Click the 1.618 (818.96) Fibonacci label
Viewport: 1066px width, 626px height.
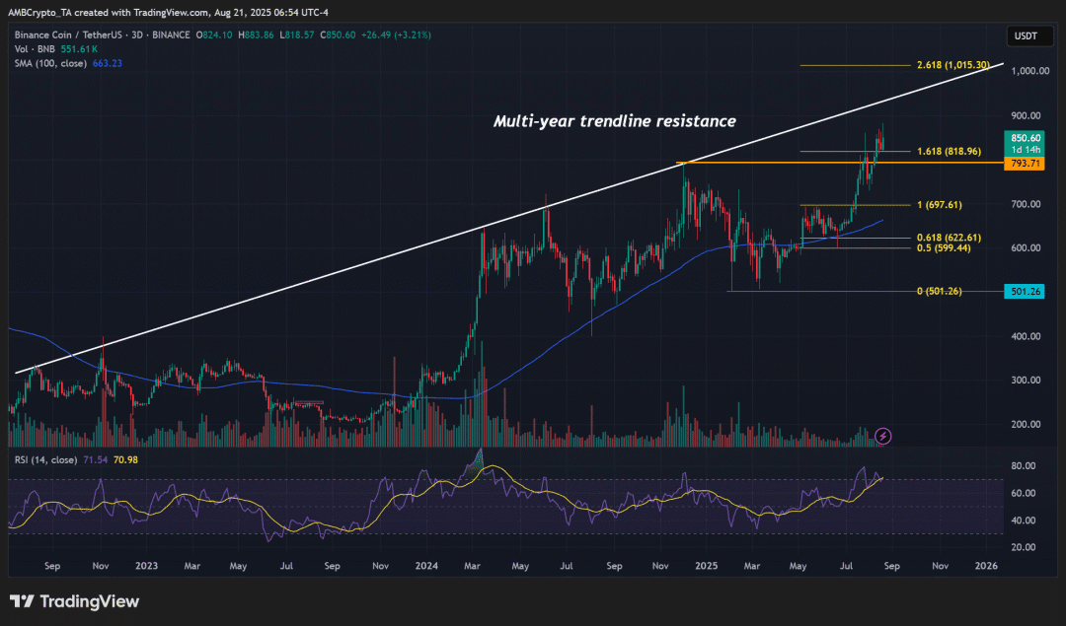pos(950,152)
